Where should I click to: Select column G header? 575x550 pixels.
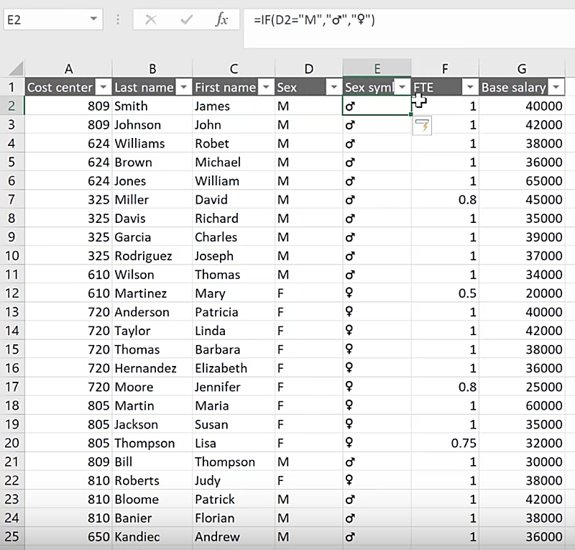pyautogui.click(x=522, y=68)
